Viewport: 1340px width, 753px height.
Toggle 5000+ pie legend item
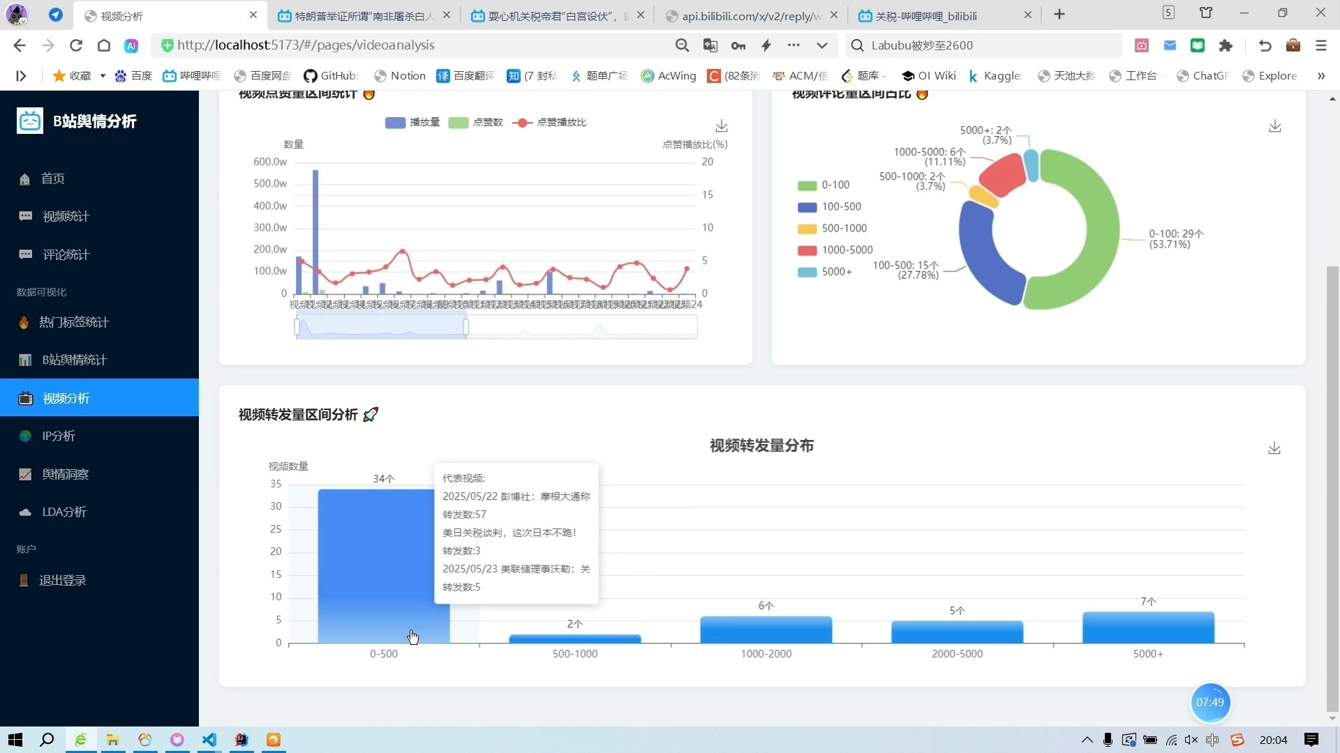point(825,272)
